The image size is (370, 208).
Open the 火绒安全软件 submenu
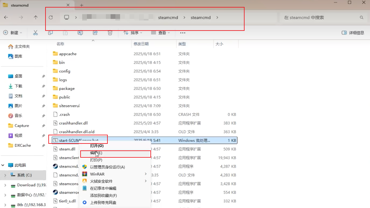pyautogui.click(x=115, y=181)
